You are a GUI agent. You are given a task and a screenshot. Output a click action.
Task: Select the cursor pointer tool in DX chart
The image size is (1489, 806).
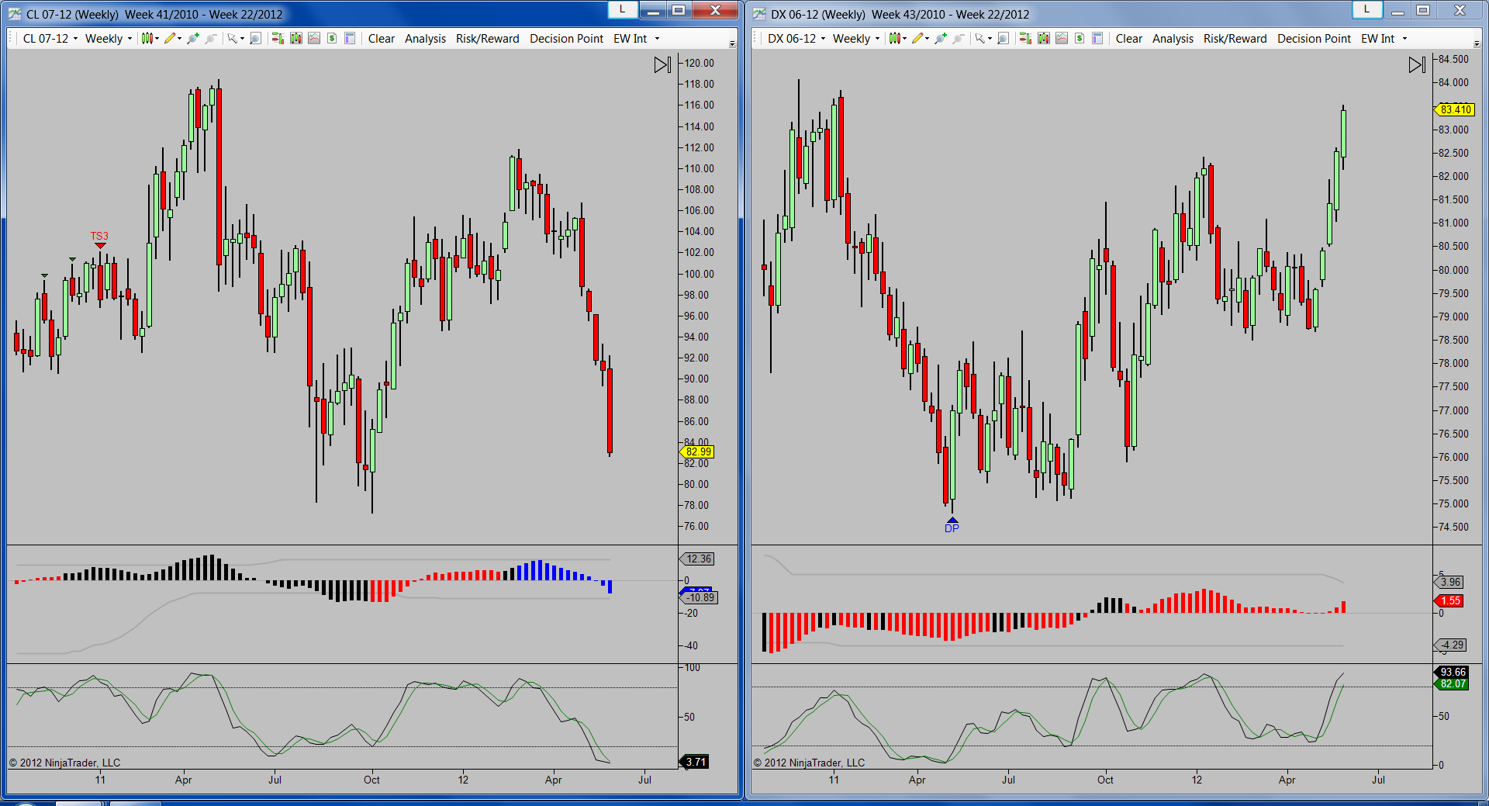point(979,38)
